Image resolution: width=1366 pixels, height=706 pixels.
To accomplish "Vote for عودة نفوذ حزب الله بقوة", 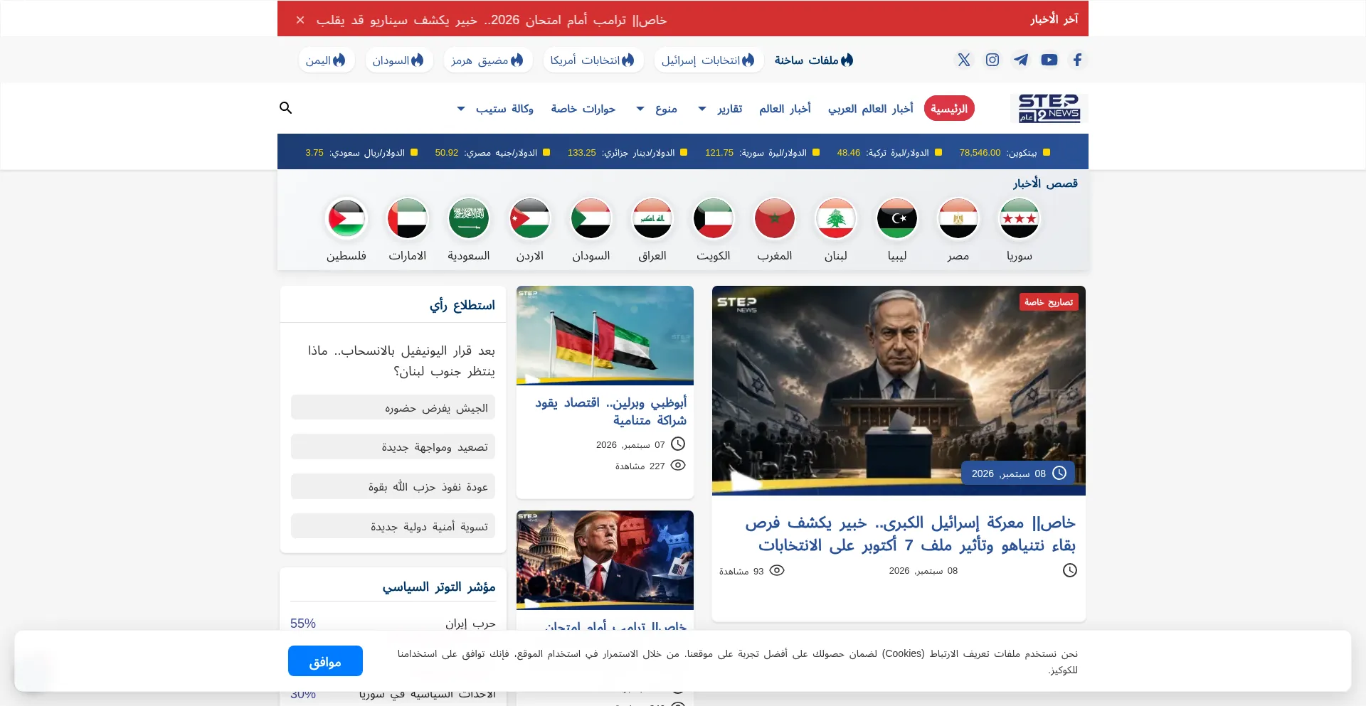I will (393, 486).
